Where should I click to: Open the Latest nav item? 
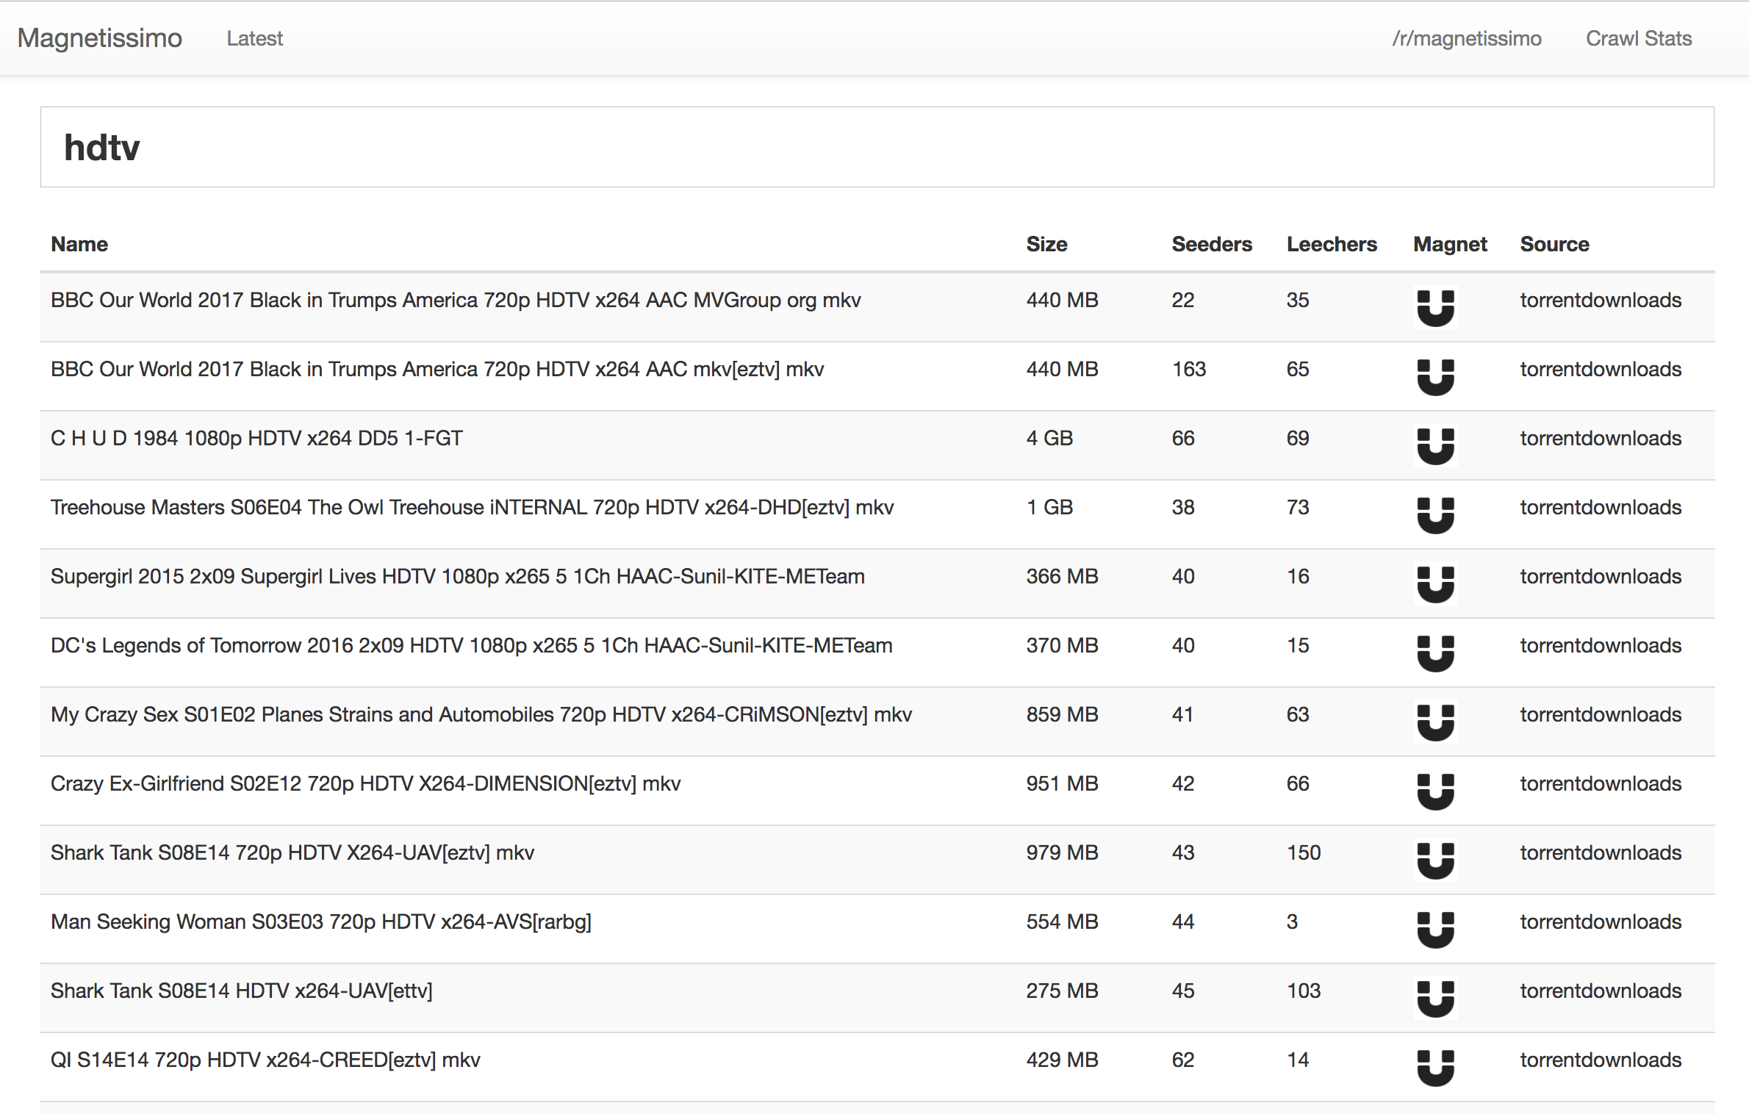(254, 38)
